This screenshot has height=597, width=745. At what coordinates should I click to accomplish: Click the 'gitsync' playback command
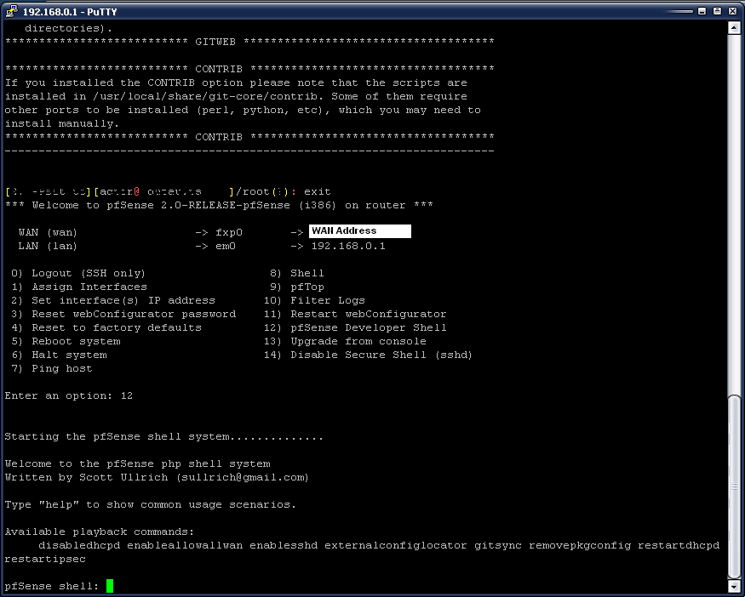498,545
